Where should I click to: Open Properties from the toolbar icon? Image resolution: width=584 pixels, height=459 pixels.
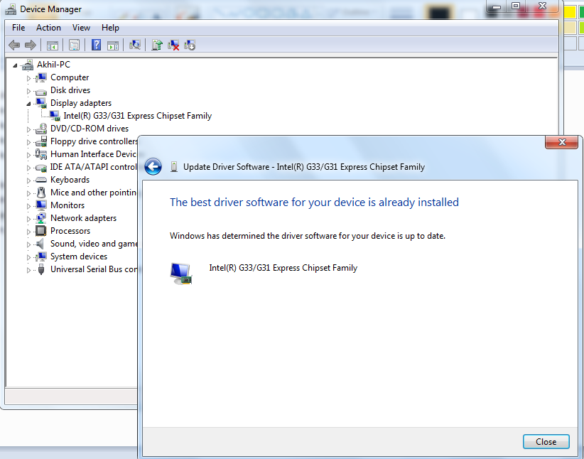coord(74,45)
